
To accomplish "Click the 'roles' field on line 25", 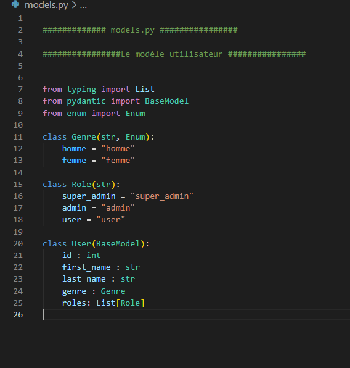I will tap(74, 303).
